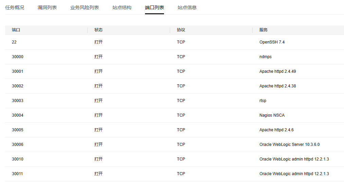Click port number 30000
Screen dimensions: 344x184
click(x=18, y=57)
